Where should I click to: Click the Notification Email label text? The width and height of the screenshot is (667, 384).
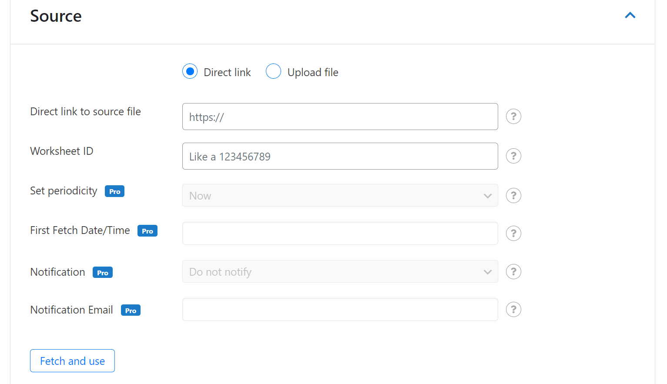click(x=71, y=310)
